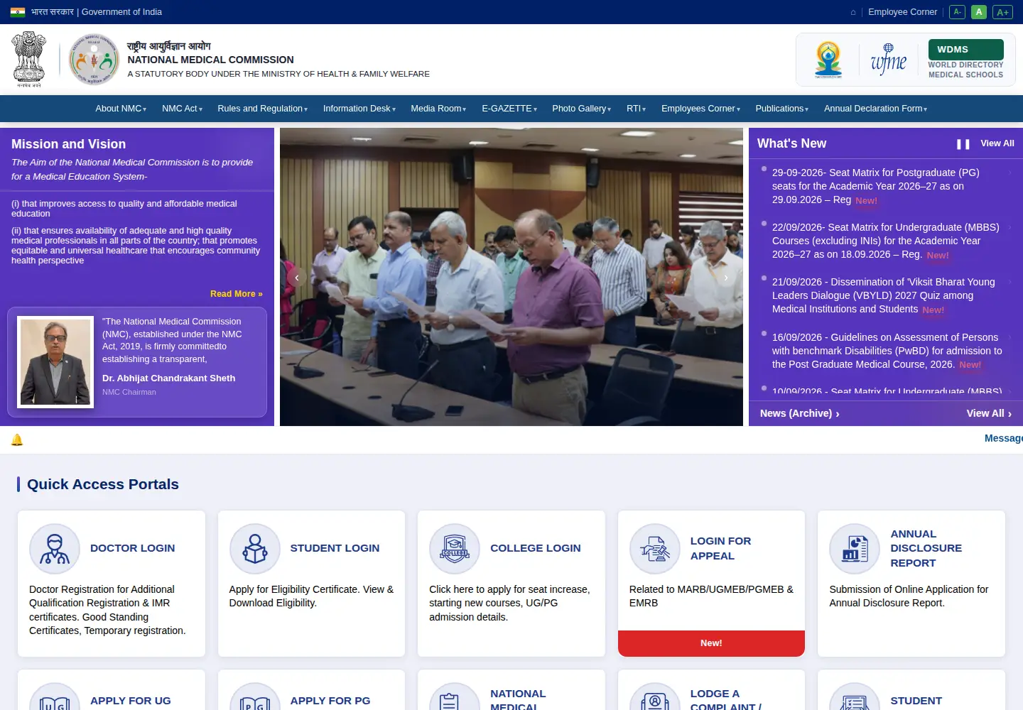This screenshot has height=710, width=1023.
Task: Go to the previous slide in the carousel
Action: 297,278
